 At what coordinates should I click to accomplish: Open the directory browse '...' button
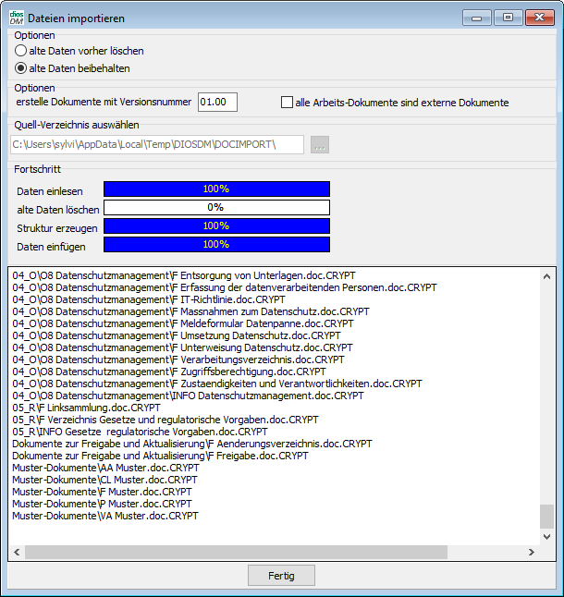coord(320,144)
